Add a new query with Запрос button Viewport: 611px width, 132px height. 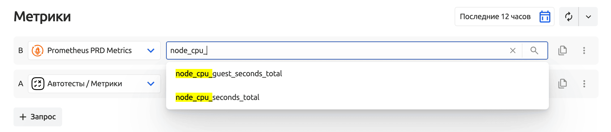point(38,117)
